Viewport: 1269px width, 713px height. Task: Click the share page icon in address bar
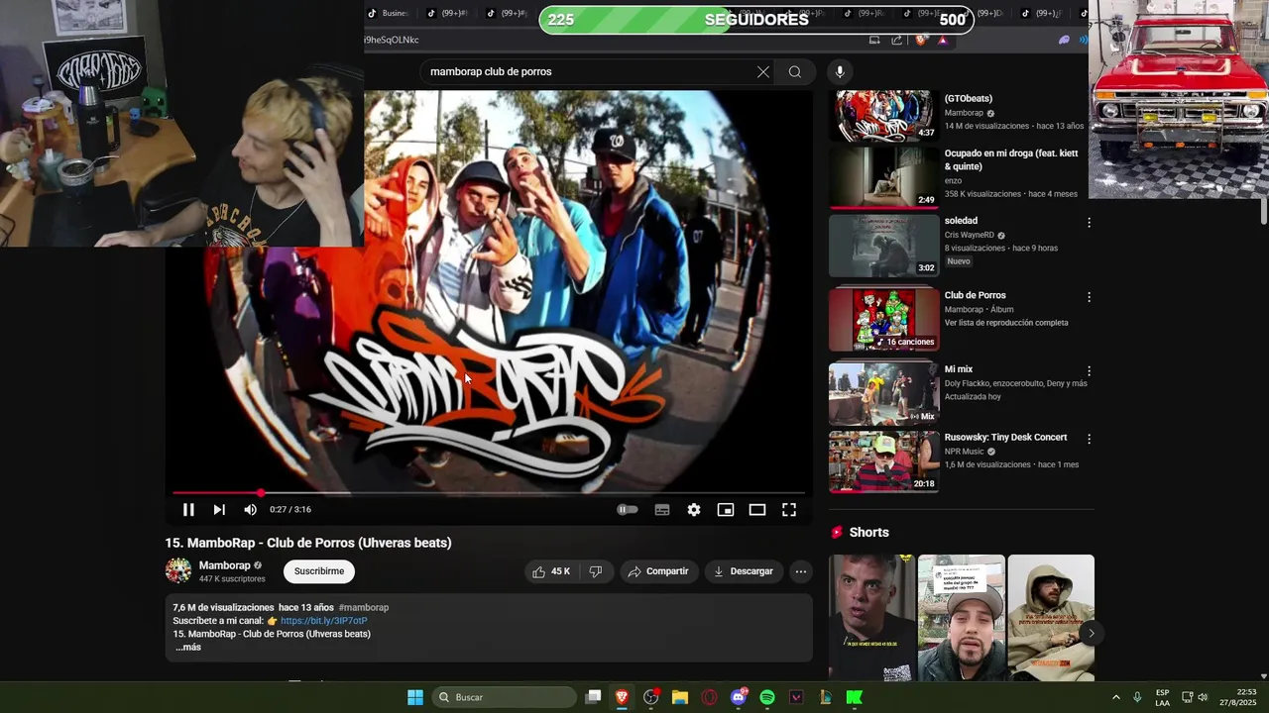pyautogui.click(x=897, y=41)
